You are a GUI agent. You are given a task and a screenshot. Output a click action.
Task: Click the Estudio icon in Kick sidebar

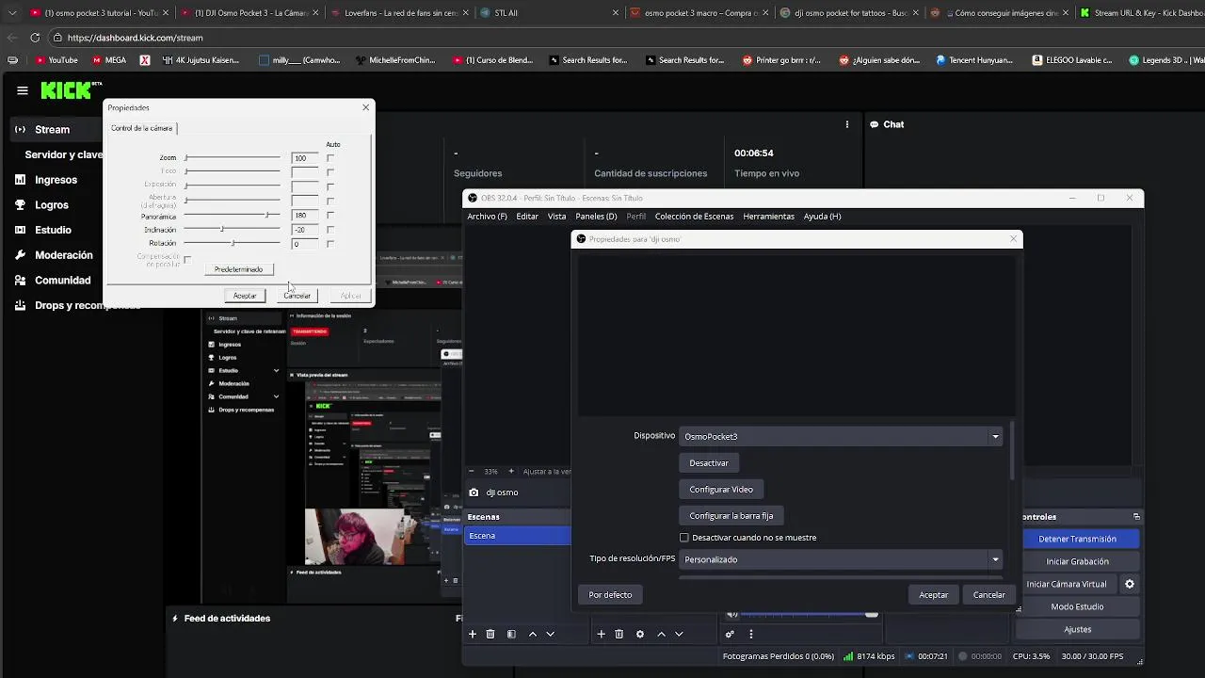point(20,230)
